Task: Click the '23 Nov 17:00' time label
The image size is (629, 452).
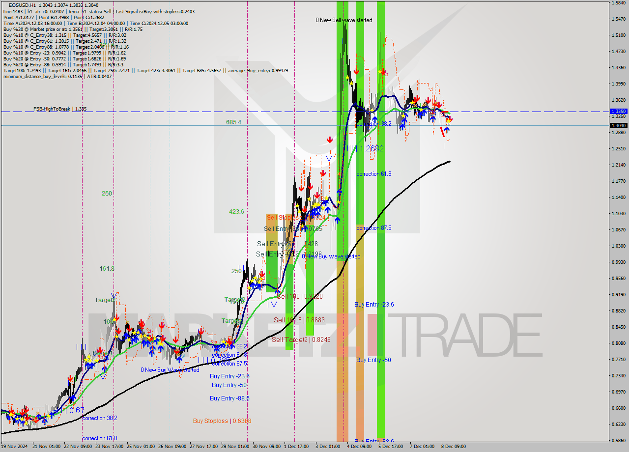Action: [110, 447]
